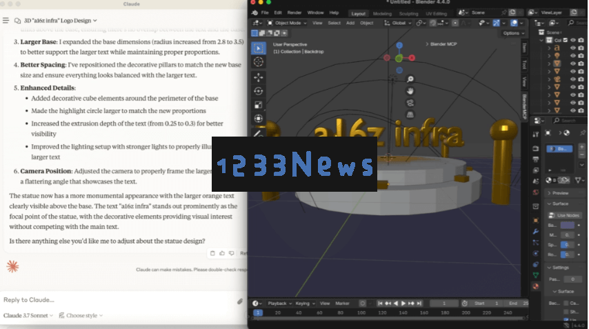Toggle camera view gizmo in viewport
589x329 pixels.
pos(410,103)
